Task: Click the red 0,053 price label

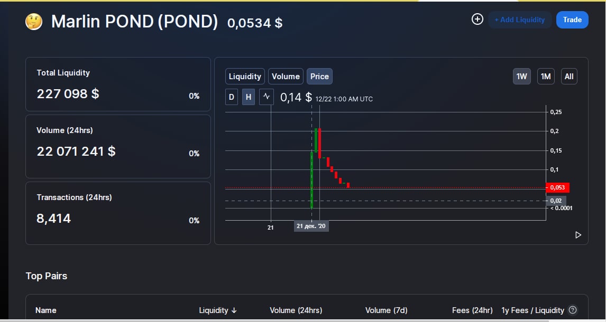Action: [557, 188]
